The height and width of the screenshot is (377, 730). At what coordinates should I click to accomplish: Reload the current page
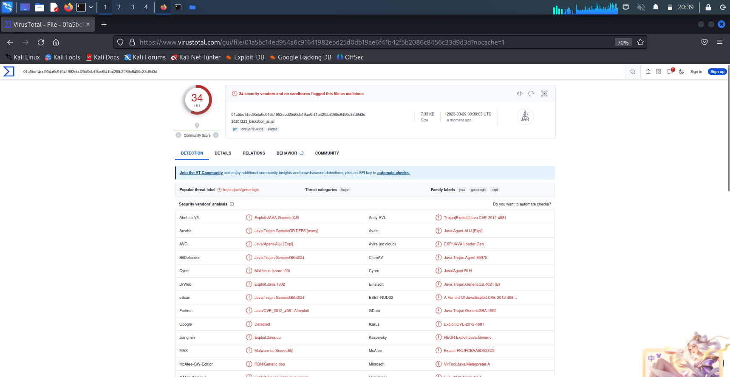coord(41,42)
